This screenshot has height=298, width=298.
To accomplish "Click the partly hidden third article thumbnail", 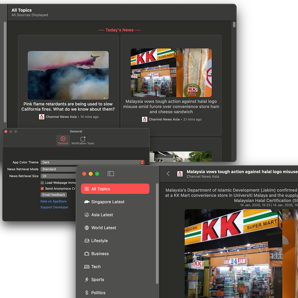I will click(180, 157).
